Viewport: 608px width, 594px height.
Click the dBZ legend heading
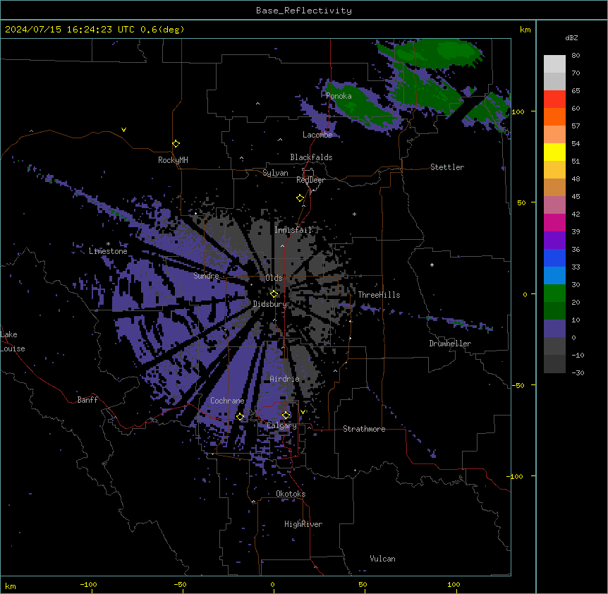pyautogui.click(x=571, y=37)
